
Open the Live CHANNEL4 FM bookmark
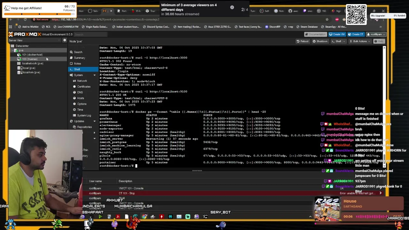coord(66,27)
